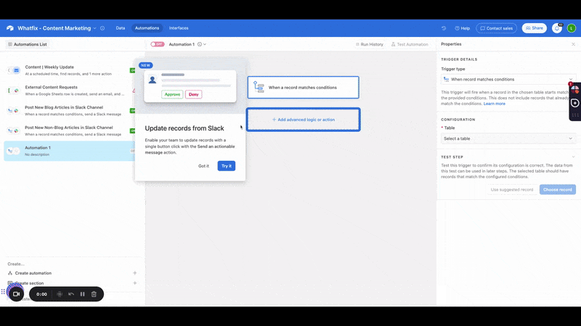Click the Content Weekly Update mail icon
Image resolution: width=581 pixels, height=326 pixels.
point(16,70)
